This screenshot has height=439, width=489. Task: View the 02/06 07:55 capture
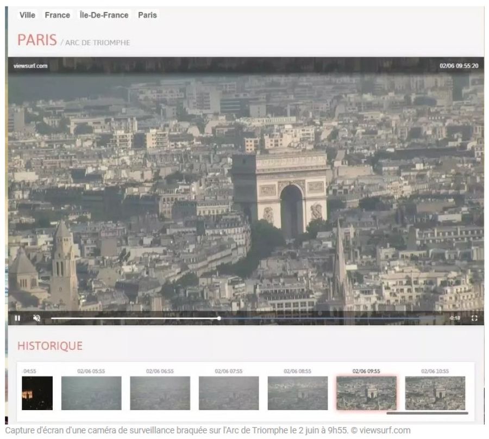229,391
